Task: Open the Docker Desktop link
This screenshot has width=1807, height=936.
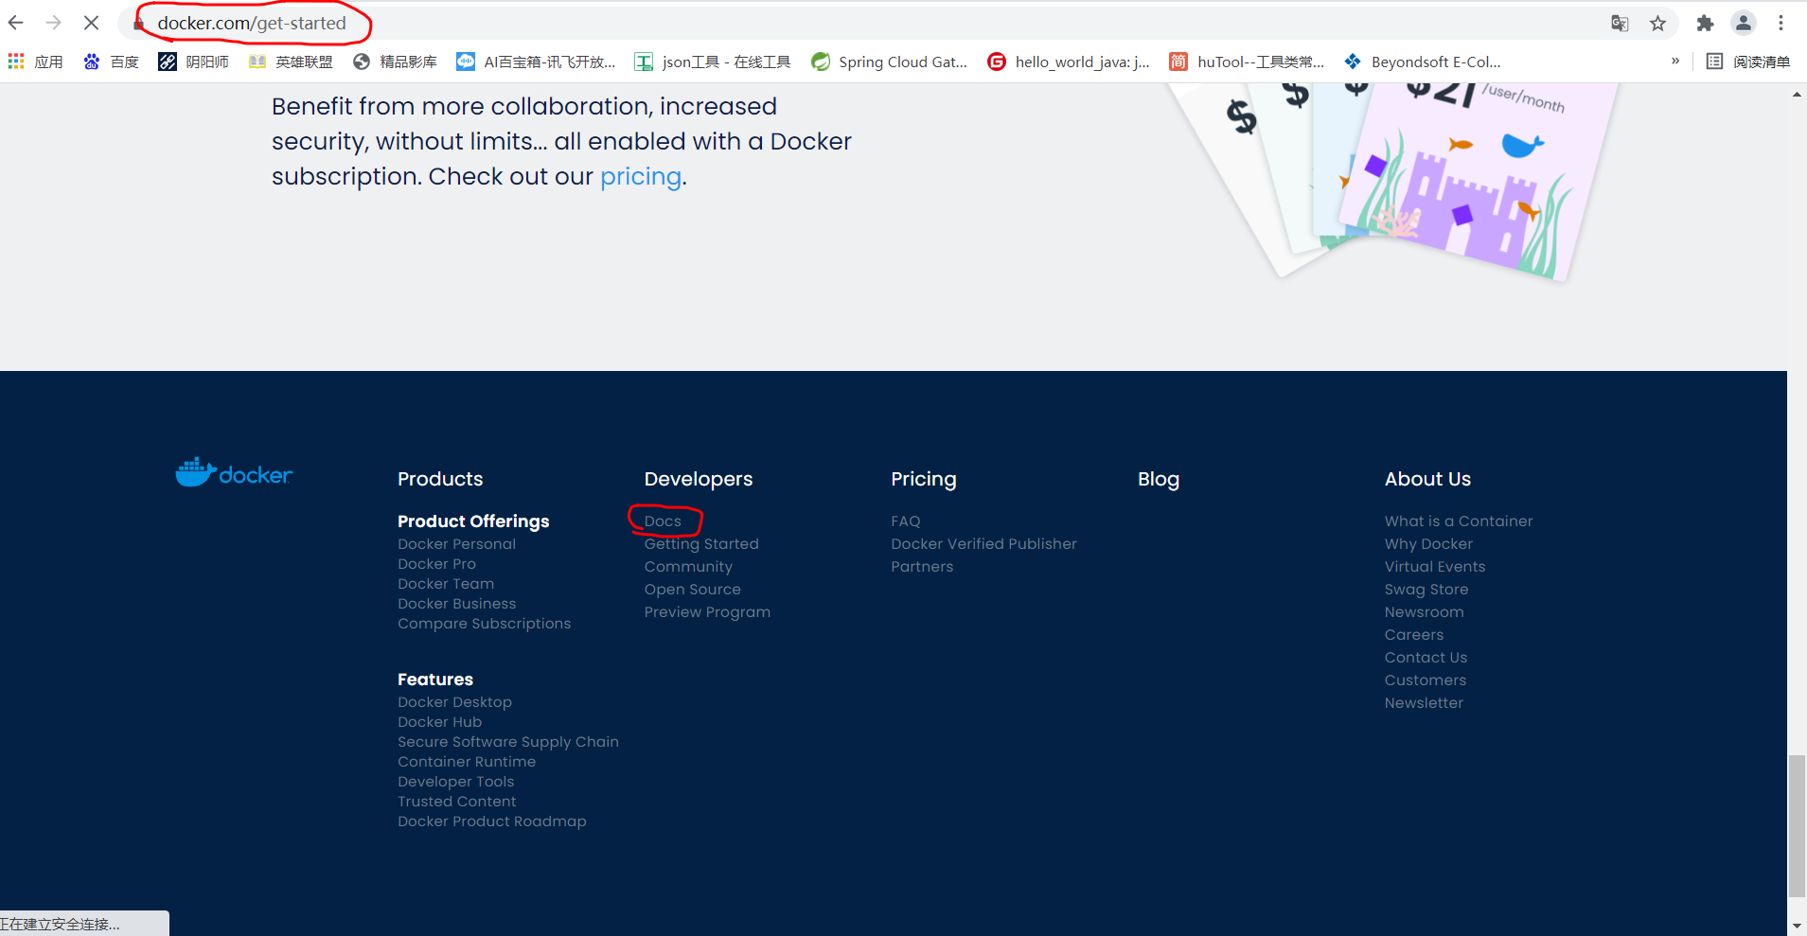Action: pos(455,702)
